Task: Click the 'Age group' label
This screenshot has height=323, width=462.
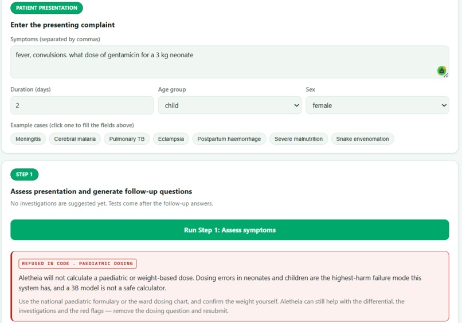Action: tap(172, 89)
